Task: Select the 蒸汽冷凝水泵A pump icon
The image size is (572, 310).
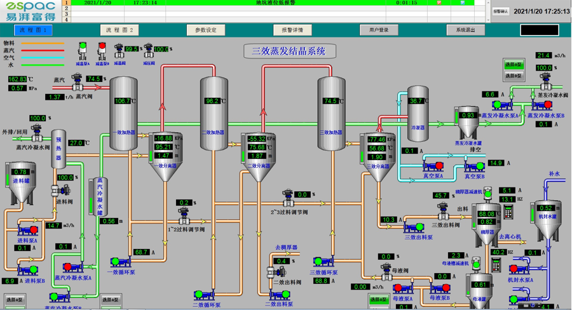Action: [72, 268]
